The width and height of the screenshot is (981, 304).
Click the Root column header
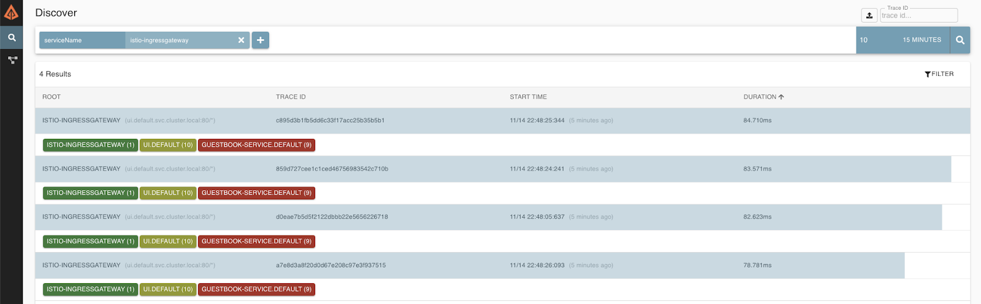point(52,97)
